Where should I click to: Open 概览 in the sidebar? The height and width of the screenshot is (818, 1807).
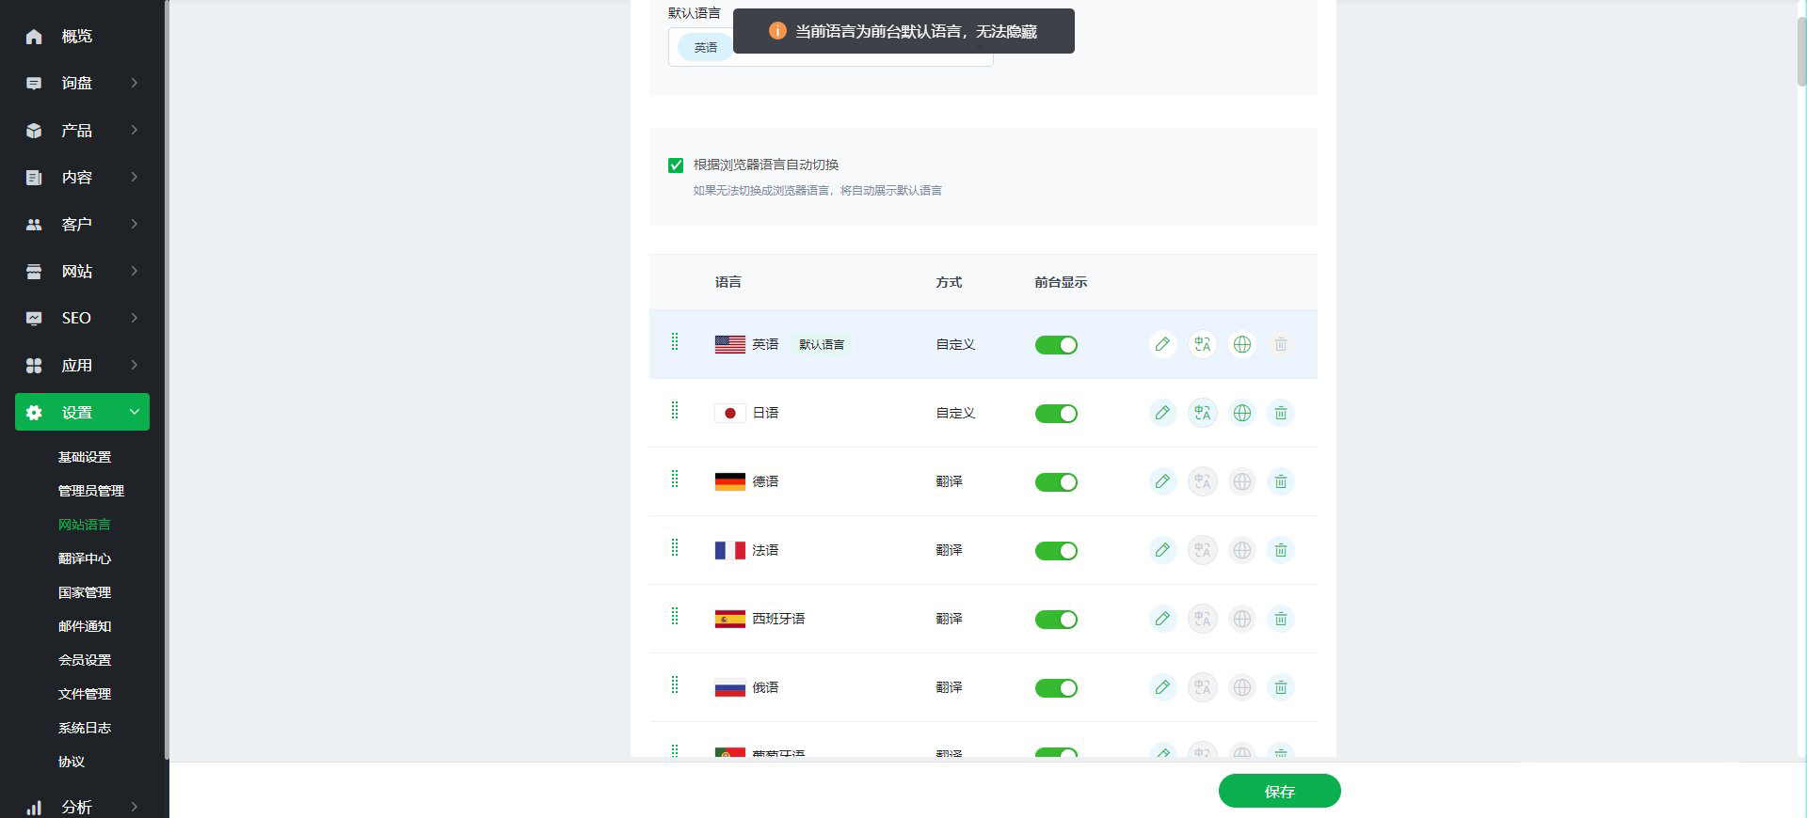[x=82, y=36]
